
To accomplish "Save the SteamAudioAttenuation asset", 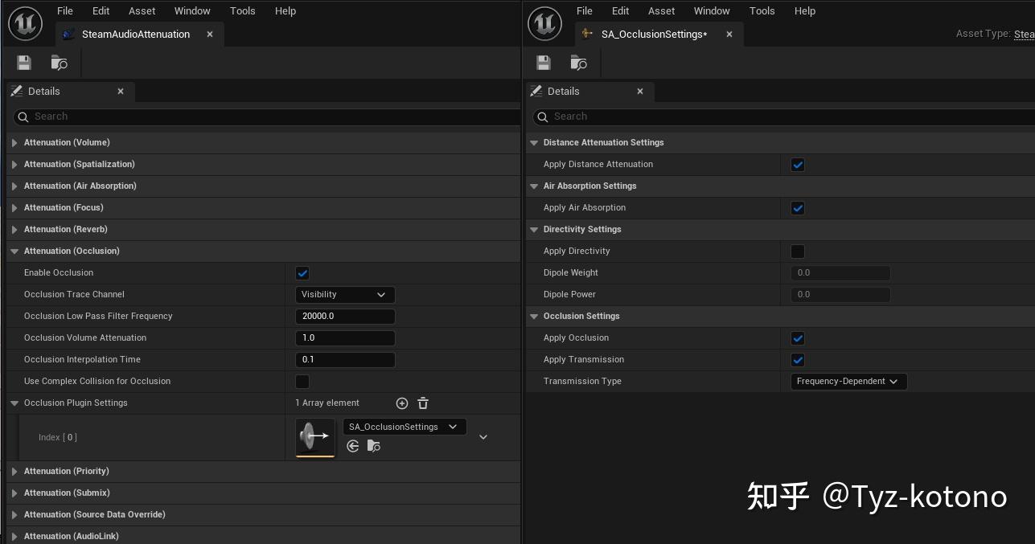I will coord(23,62).
